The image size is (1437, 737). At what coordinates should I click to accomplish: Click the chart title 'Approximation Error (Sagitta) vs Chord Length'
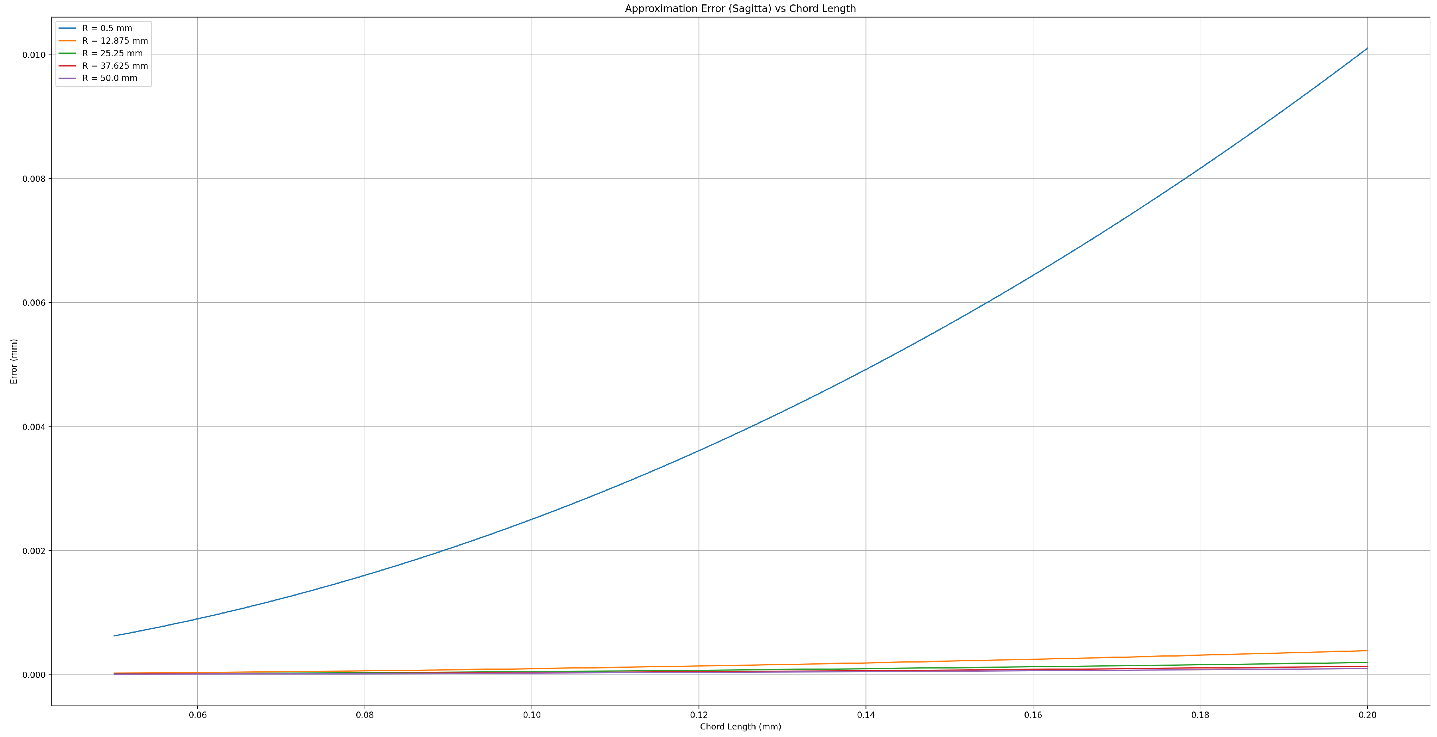[x=740, y=8]
